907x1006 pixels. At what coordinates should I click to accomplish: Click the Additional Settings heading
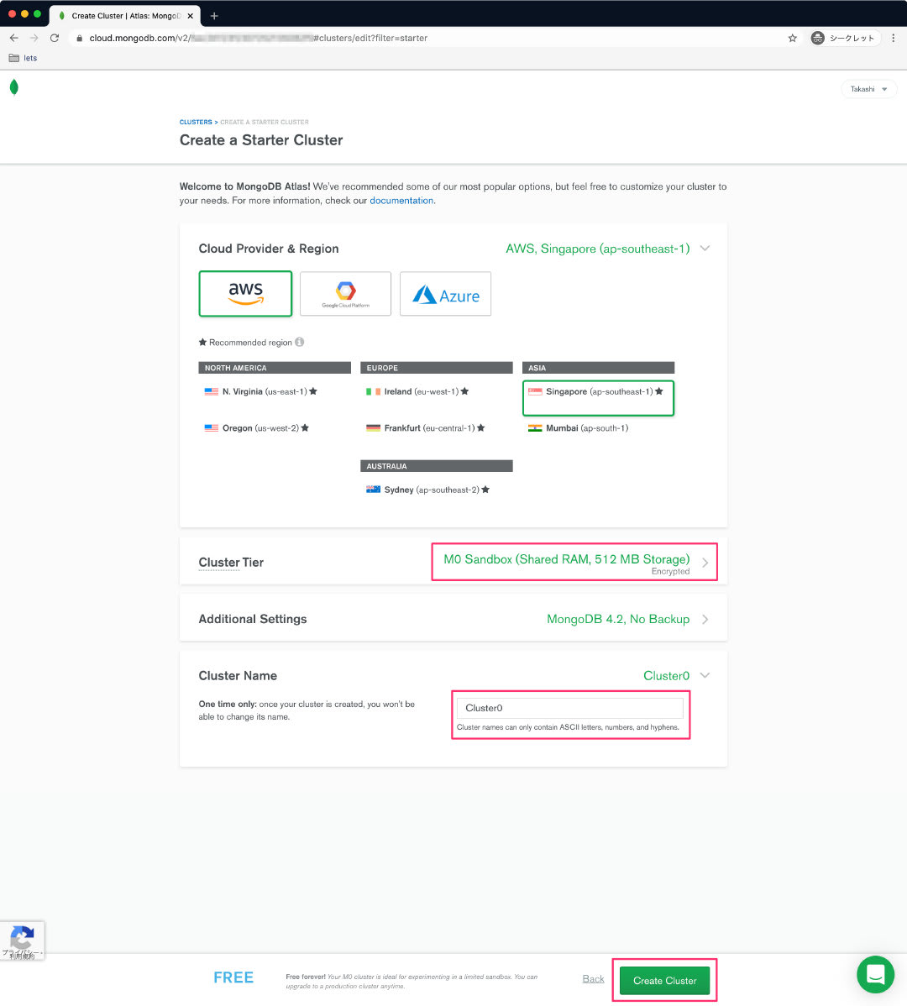(x=253, y=619)
